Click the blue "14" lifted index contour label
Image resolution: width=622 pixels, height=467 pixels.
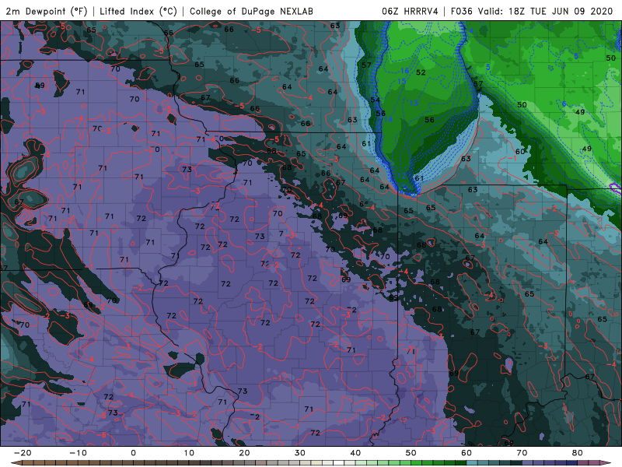point(388,119)
